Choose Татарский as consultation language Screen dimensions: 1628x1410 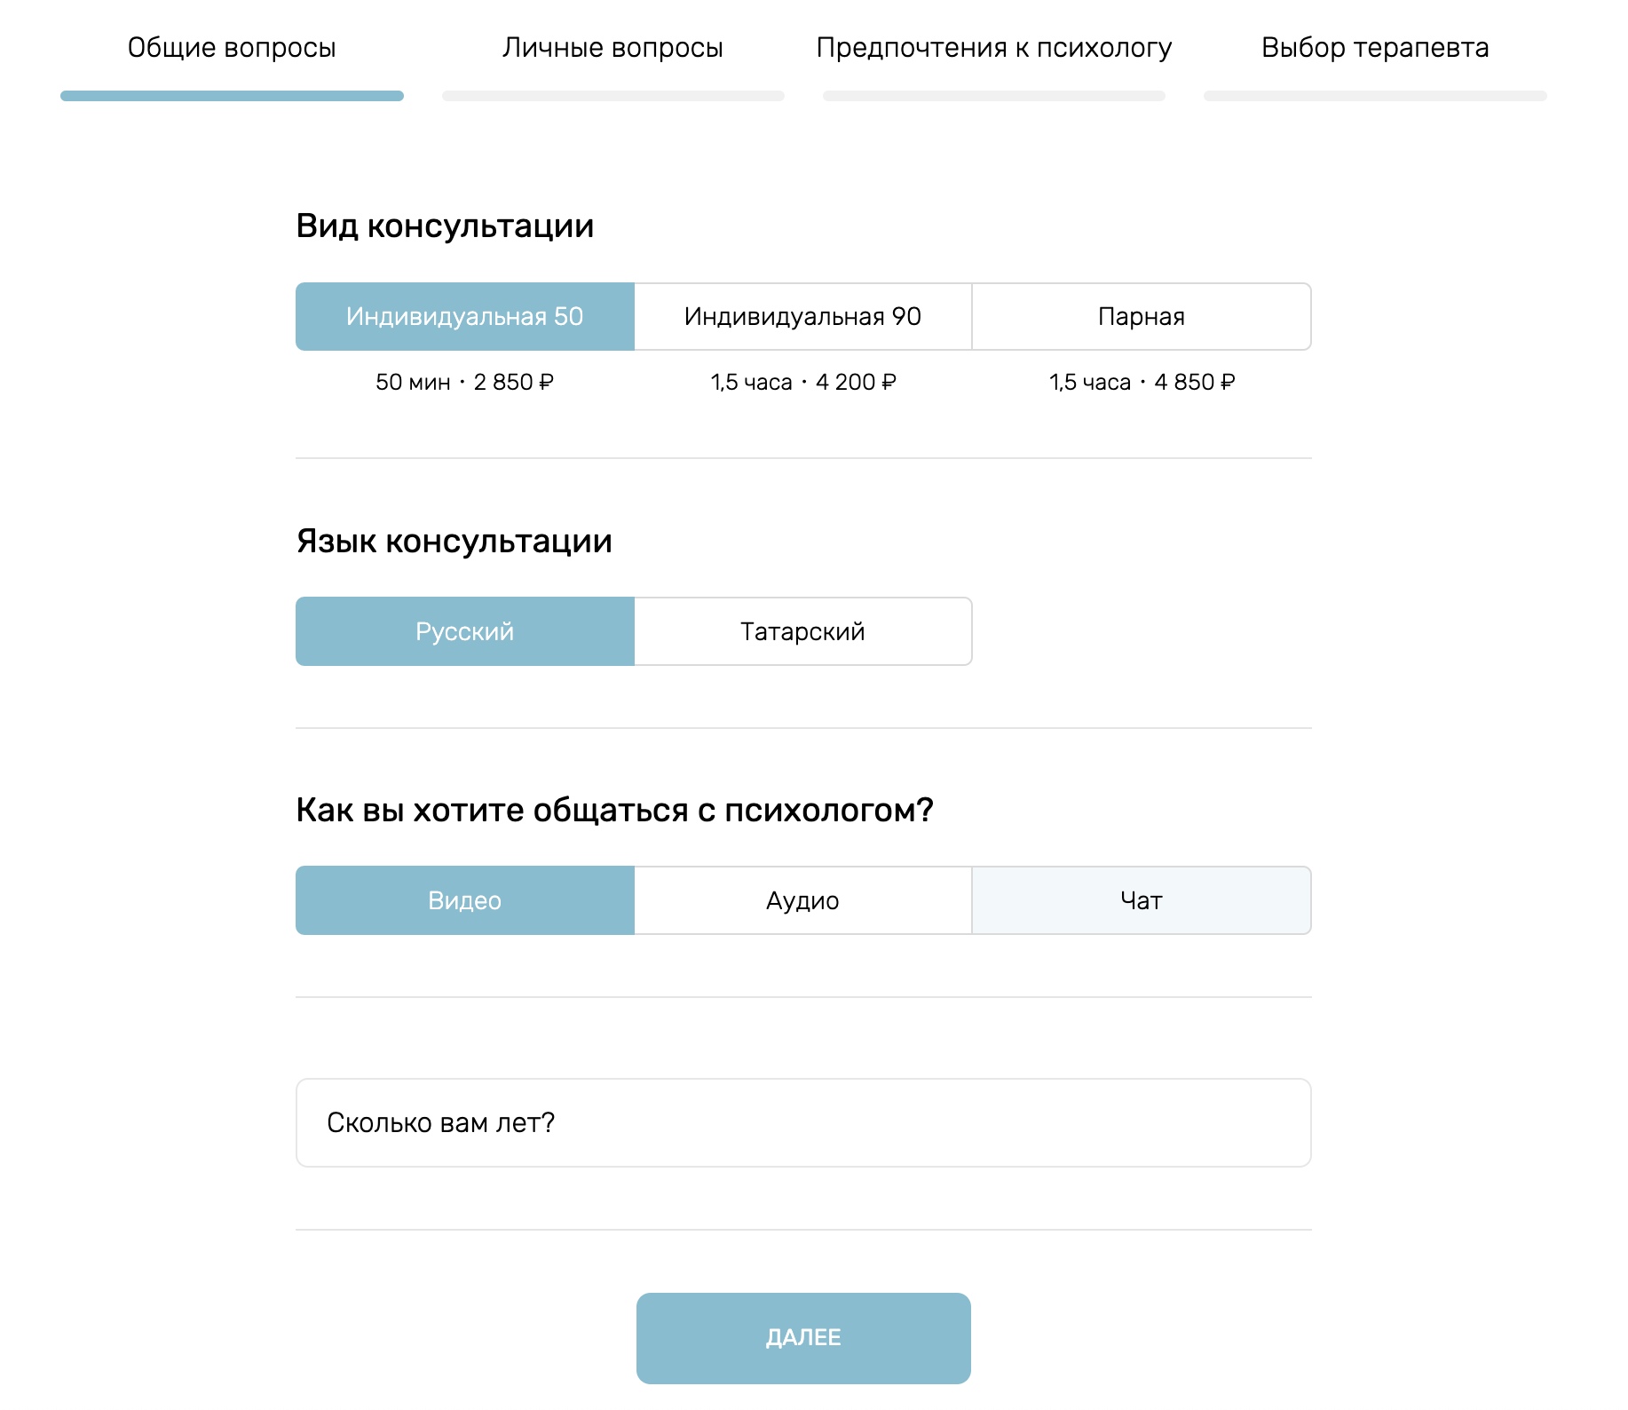point(802,631)
